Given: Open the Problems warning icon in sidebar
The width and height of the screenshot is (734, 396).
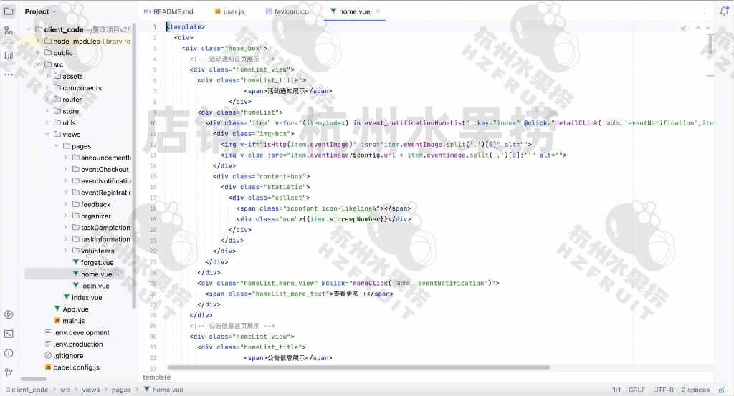Looking at the screenshot, I should (9, 353).
